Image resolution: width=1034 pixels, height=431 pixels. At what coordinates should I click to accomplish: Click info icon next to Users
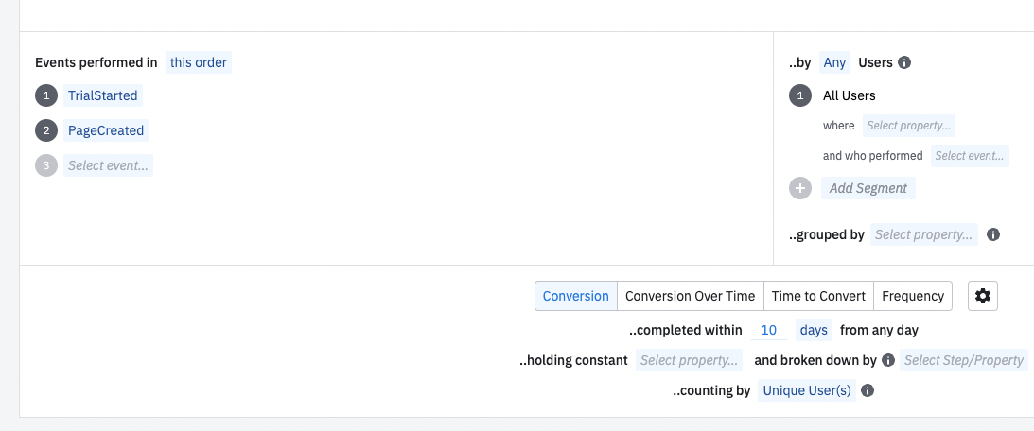pyautogui.click(x=904, y=62)
